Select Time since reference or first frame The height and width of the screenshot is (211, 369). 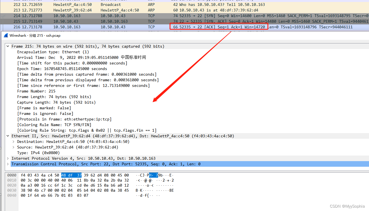pyautogui.click(x=84, y=85)
